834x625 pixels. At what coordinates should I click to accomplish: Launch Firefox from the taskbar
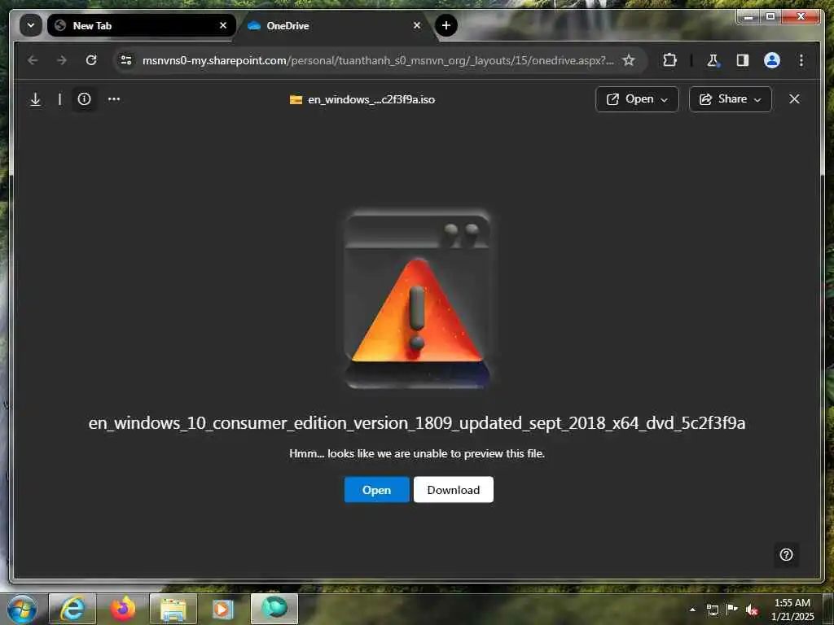(x=123, y=609)
